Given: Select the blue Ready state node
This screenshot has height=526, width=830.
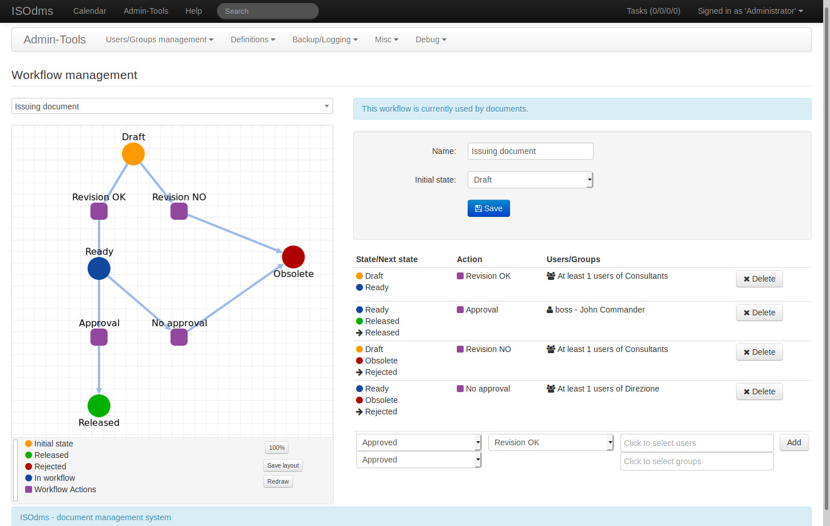Looking at the screenshot, I should pyautogui.click(x=99, y=268).
